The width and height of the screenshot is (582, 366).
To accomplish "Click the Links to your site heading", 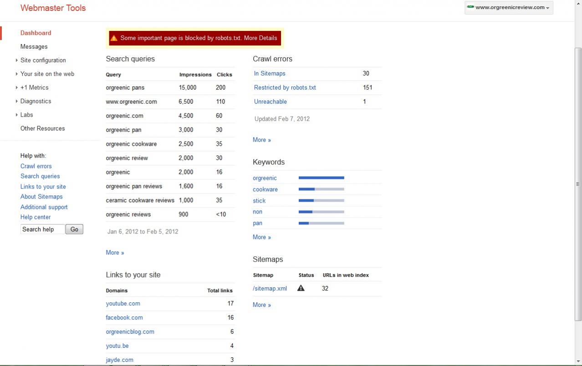I will pos(133,275).
